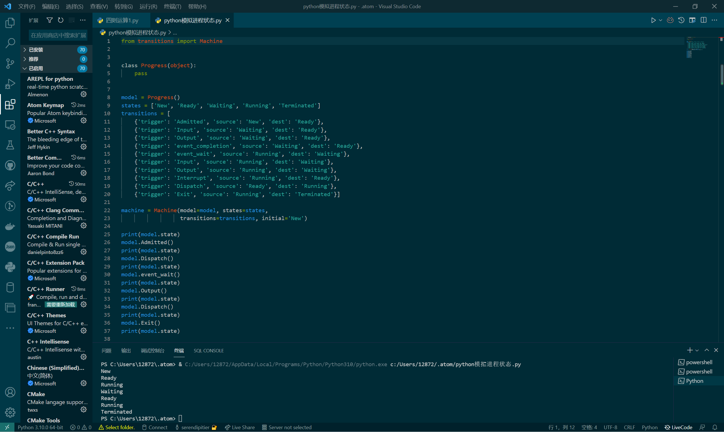Open the Explorer view in activity bar
724x432 pixels.
10,23
